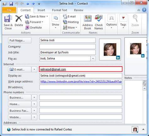Minimize the ribbon with caret icon
The width and height of the screenshot is (149, 136).
(139, 10)
